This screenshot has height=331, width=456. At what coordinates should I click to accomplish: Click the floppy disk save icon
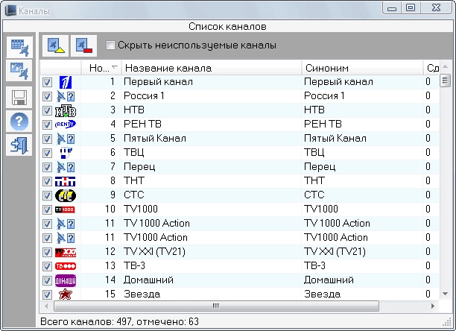point(19,97)
